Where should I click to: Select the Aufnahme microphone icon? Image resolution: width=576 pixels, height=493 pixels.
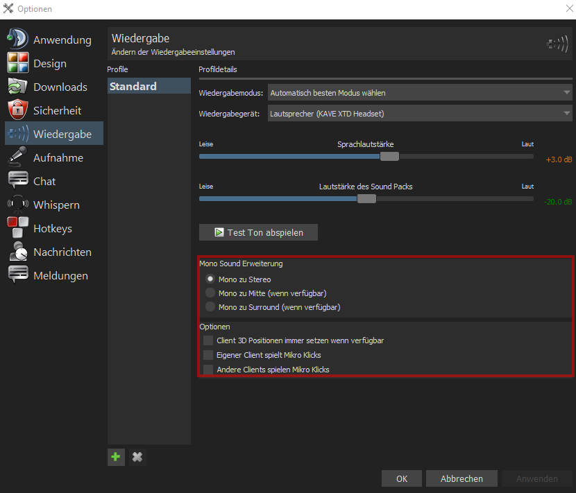coord(17,157)
